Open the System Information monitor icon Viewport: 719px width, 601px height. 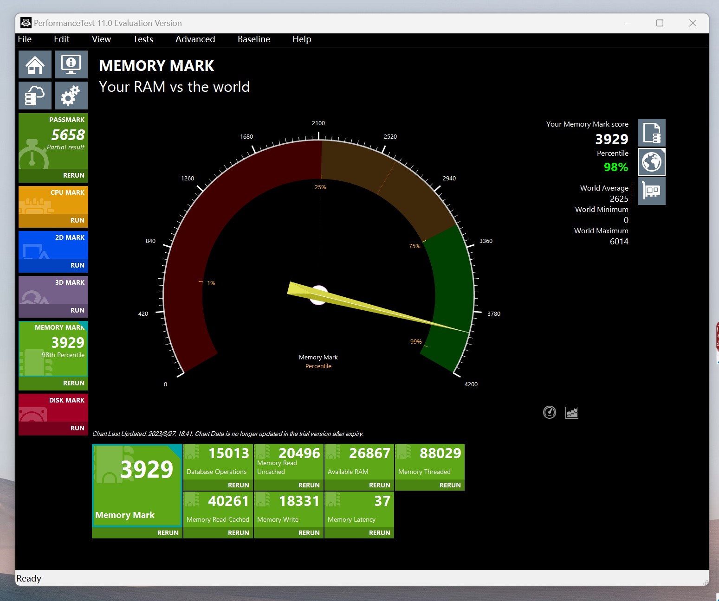click(71, 65)
